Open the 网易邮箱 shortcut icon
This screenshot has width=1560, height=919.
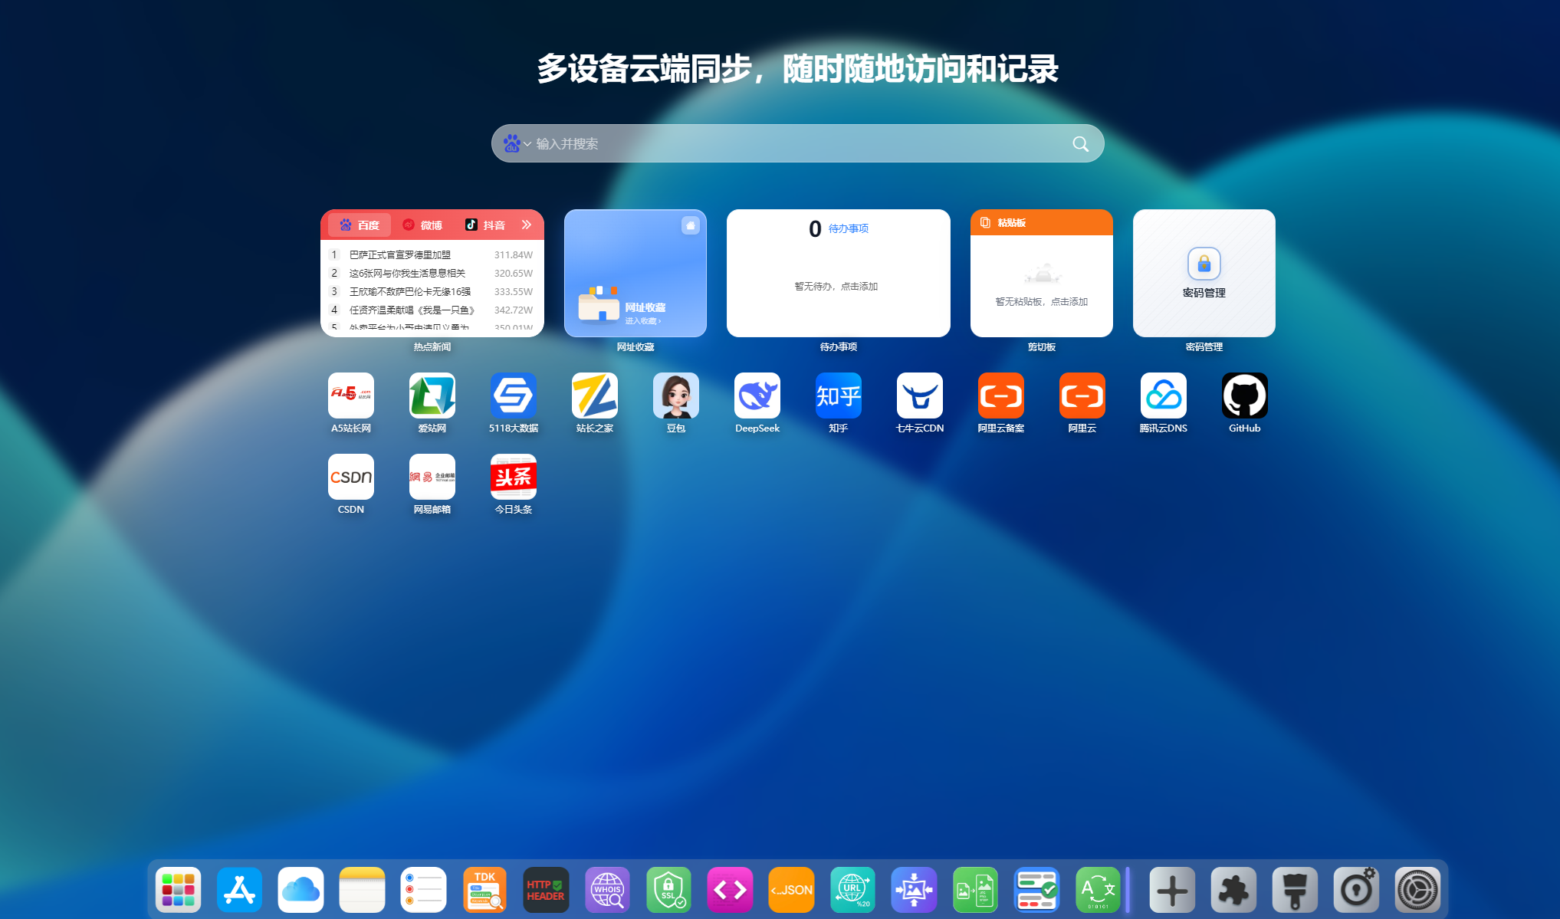[x=432, y=477]
